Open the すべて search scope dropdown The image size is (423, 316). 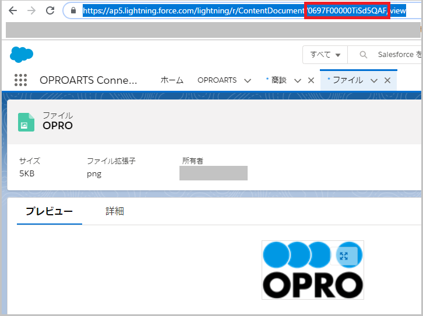click(325, 55)
